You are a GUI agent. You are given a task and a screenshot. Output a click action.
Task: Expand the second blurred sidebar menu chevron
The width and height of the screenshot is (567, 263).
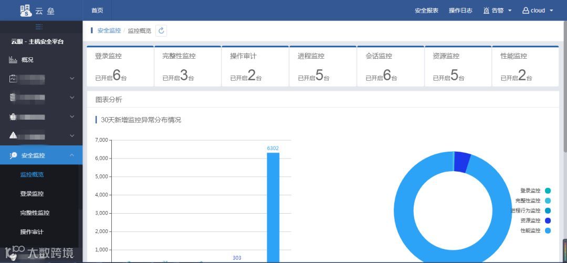pyautogui.click(x=71, y=97)
